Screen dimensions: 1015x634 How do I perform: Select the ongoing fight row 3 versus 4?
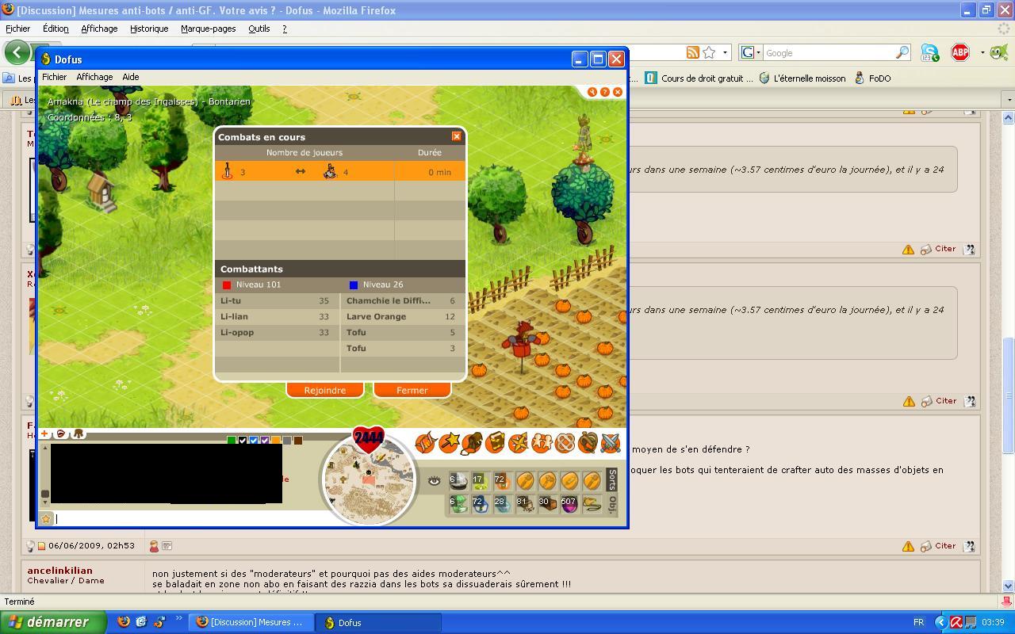pos(340,171)
